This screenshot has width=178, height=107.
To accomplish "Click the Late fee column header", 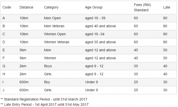I will tap(167, 7).
